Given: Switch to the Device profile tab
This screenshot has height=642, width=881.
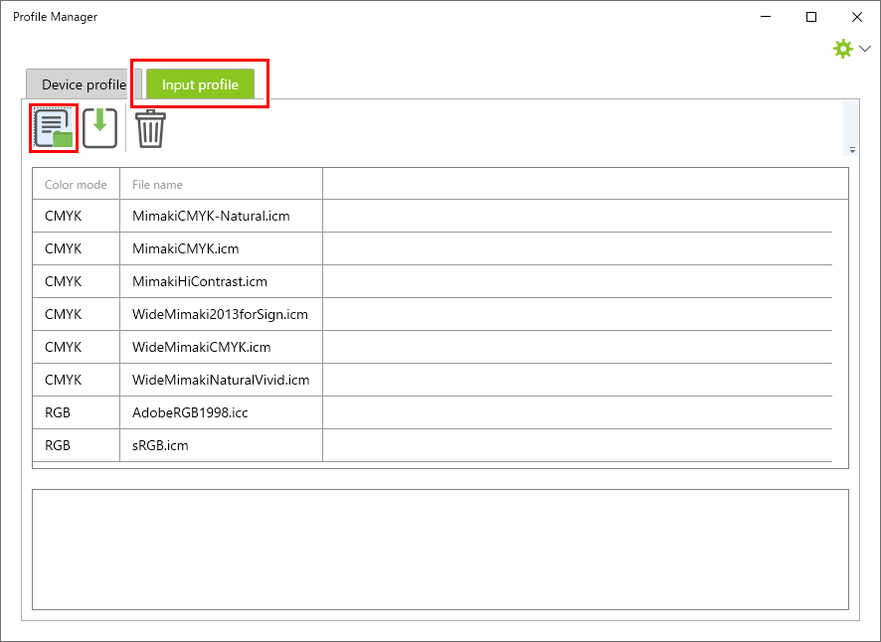Looking at the screenshot, I should tap(84, 84).
